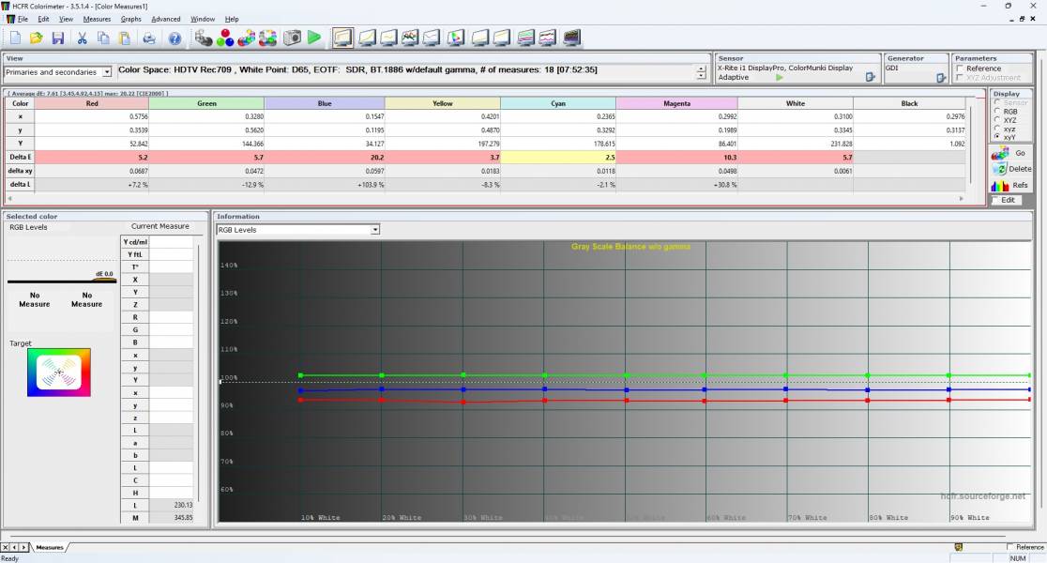Open help with the blue question mark icon
Image resolution: width=1047 pixels, height=563 pixels.
(174, 38)
